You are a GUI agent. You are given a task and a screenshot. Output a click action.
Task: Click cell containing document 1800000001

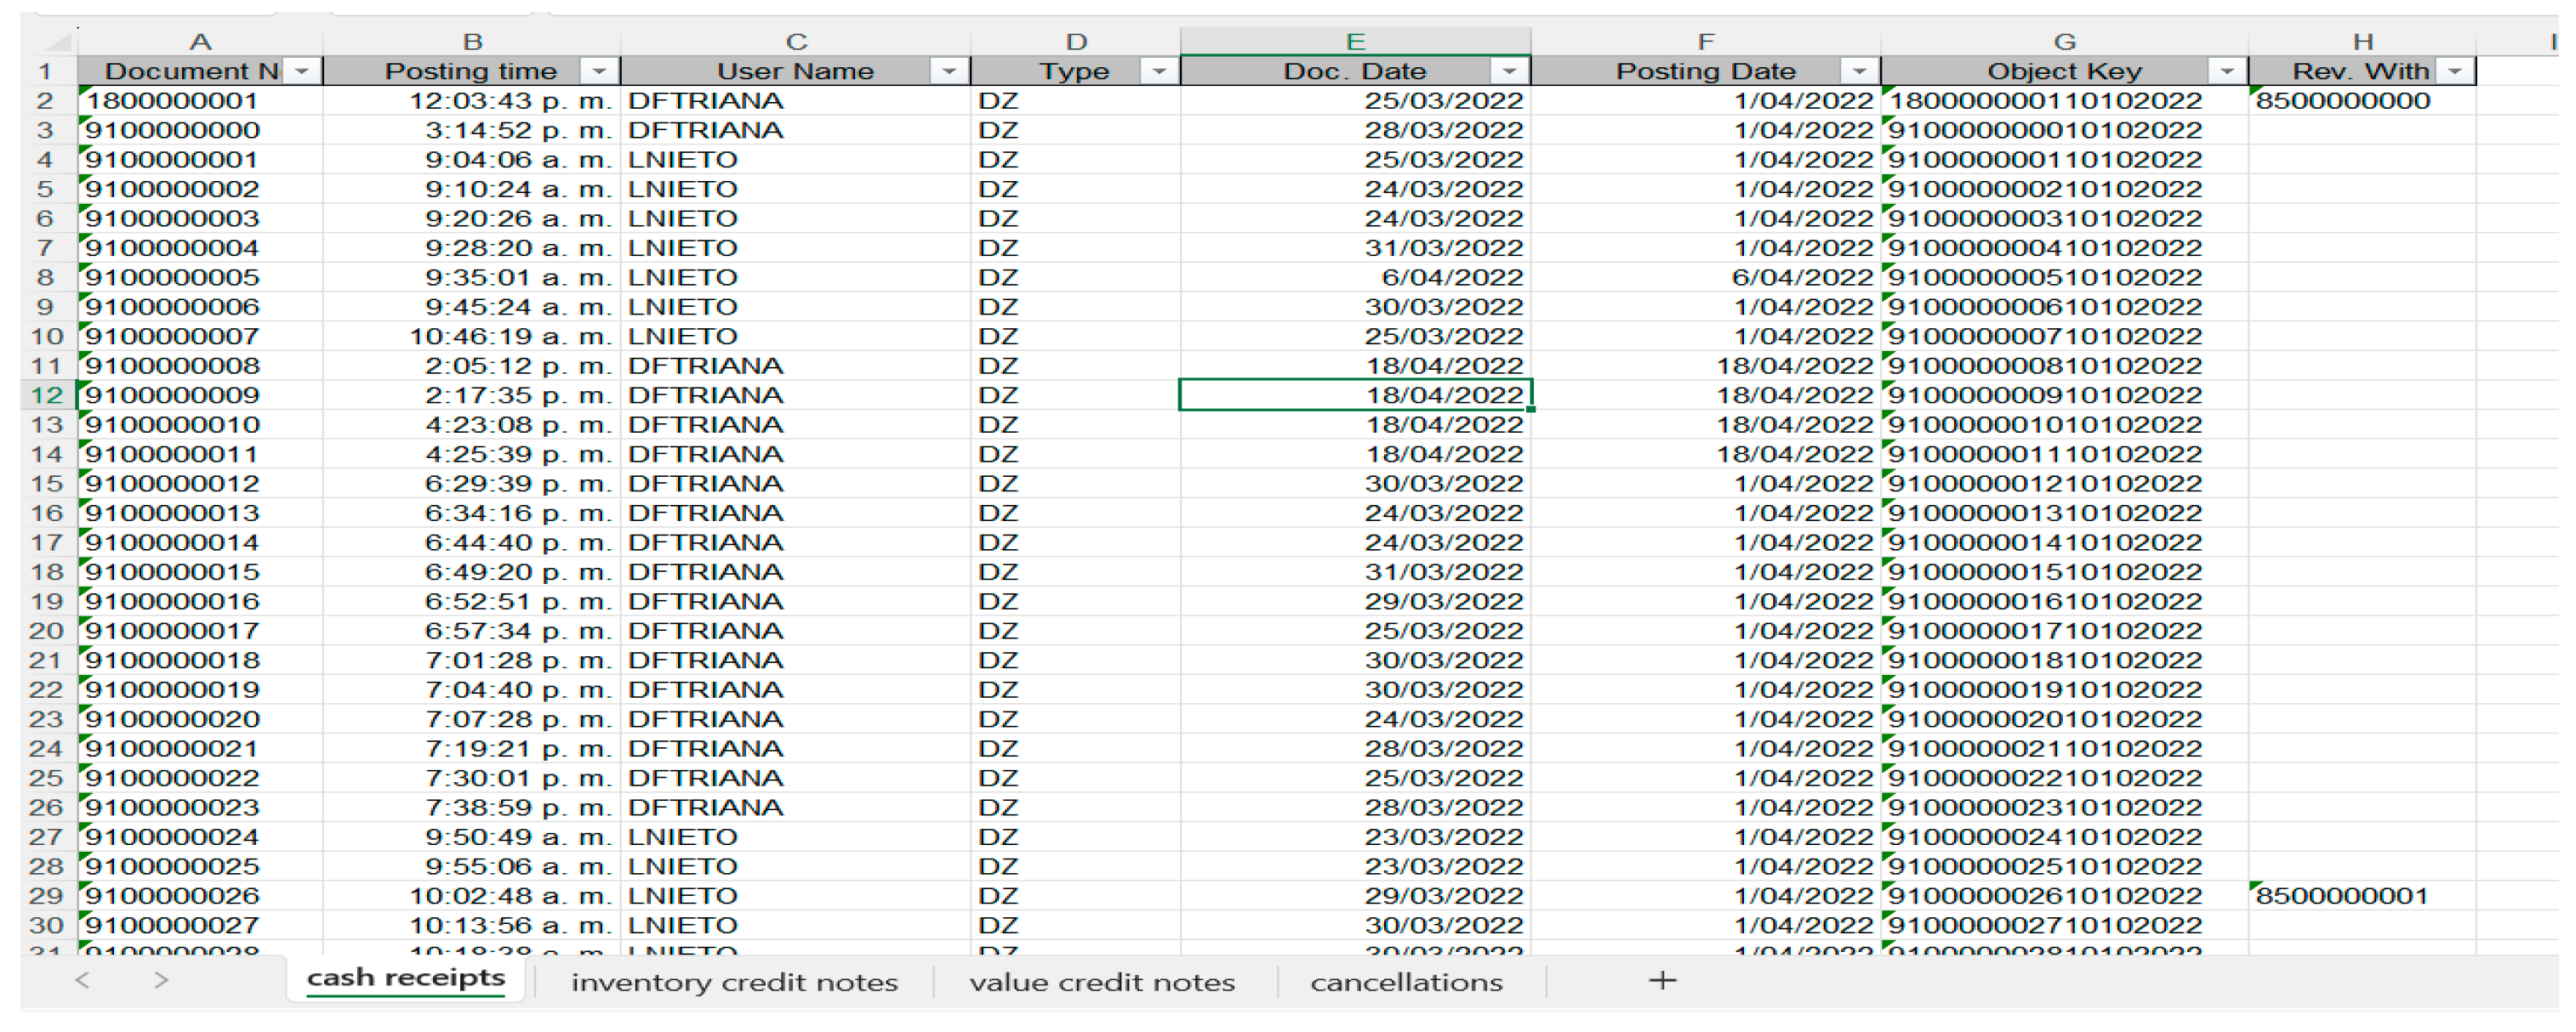point(200,102)
